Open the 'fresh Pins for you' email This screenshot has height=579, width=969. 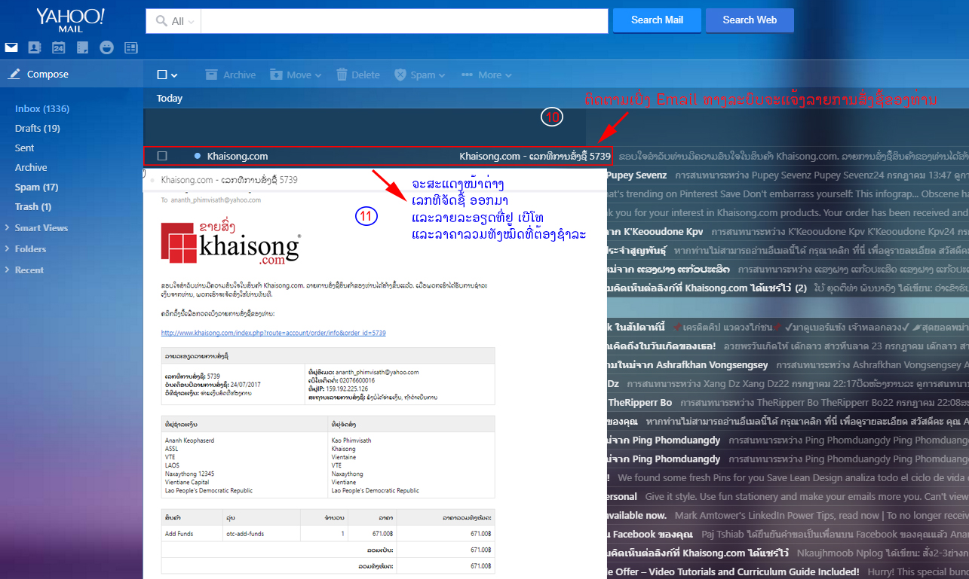point(788,477)
